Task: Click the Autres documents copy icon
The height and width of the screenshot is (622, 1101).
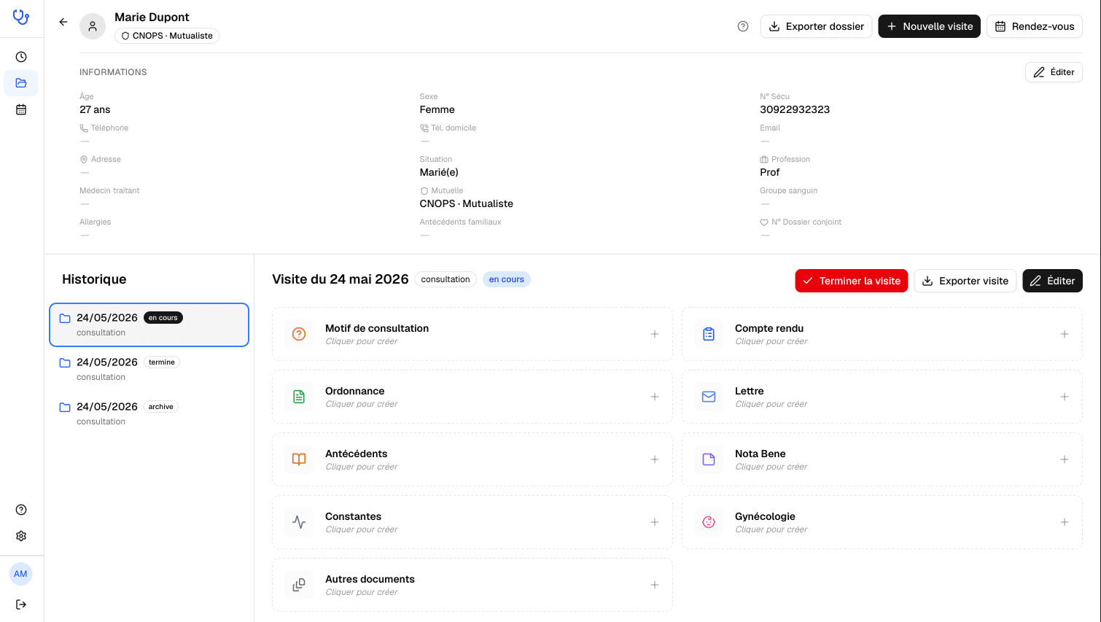Action: (299, 585)
